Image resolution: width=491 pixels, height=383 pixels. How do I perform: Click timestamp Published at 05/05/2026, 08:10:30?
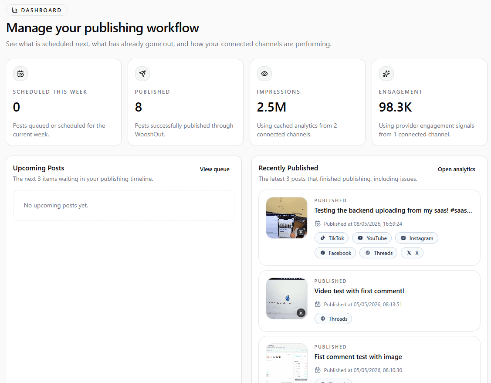(x=363, y=370)
